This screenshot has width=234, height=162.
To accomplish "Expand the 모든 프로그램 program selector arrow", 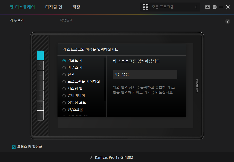I will point(196,7).
